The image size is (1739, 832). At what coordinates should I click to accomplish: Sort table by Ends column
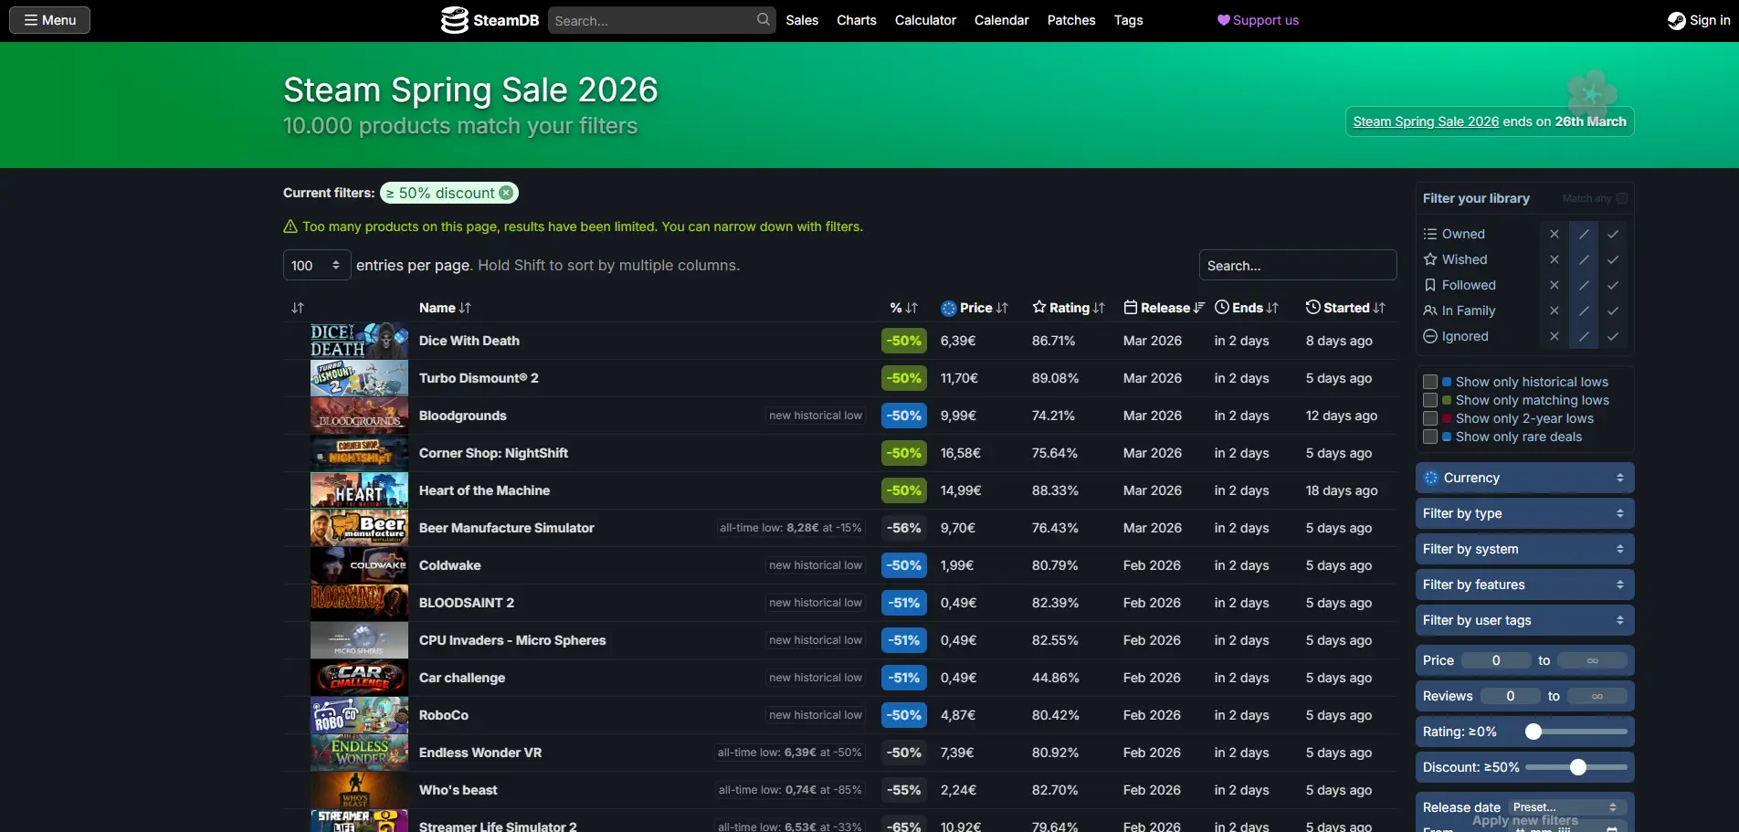[x=1247, y=308]
